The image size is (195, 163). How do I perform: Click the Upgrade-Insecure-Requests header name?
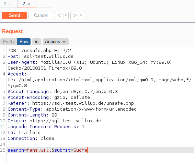click(x=42, y=127)
